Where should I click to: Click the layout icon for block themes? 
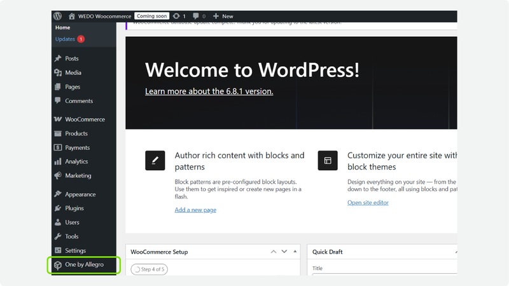[328, 160]
